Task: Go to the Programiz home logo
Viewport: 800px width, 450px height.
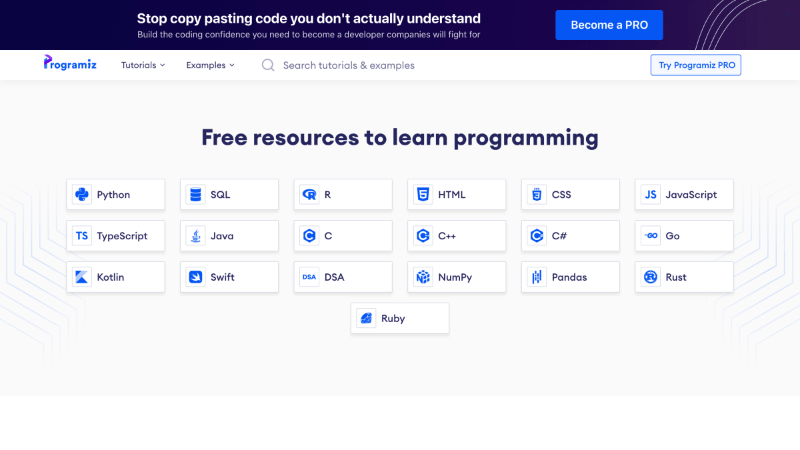Action: 70,63
